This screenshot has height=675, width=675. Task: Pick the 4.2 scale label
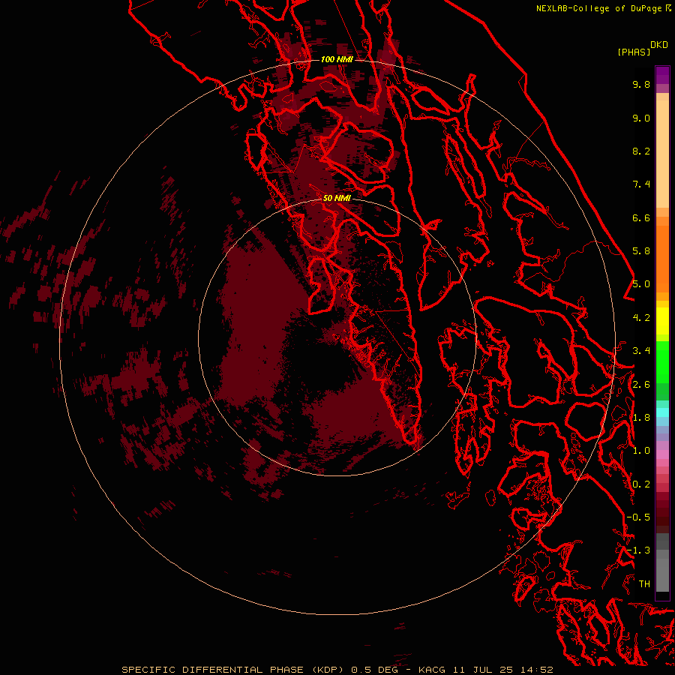[x=641, y=318]
